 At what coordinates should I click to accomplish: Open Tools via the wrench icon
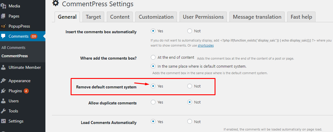[3, 111]
